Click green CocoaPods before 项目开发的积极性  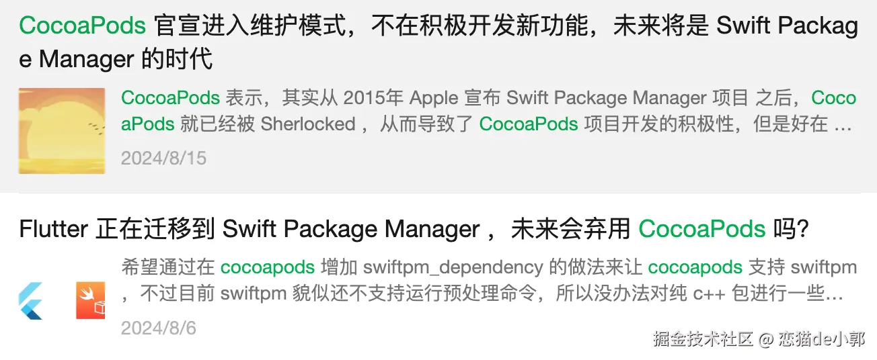coord(529,124)
